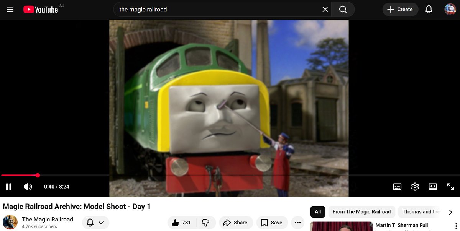Click the magnifier search button

(343, 10)
